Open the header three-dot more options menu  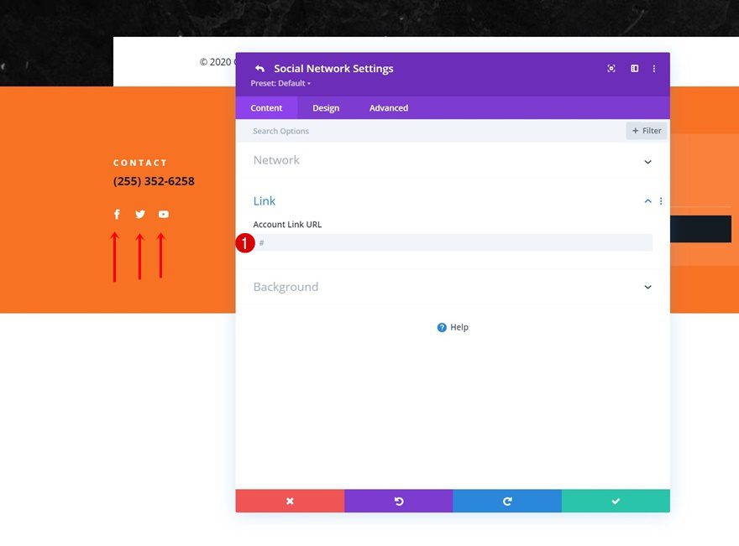click(653, 69)
